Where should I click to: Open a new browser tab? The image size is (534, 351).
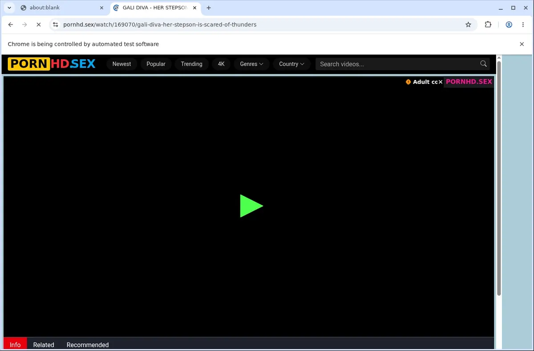point(209,8)
